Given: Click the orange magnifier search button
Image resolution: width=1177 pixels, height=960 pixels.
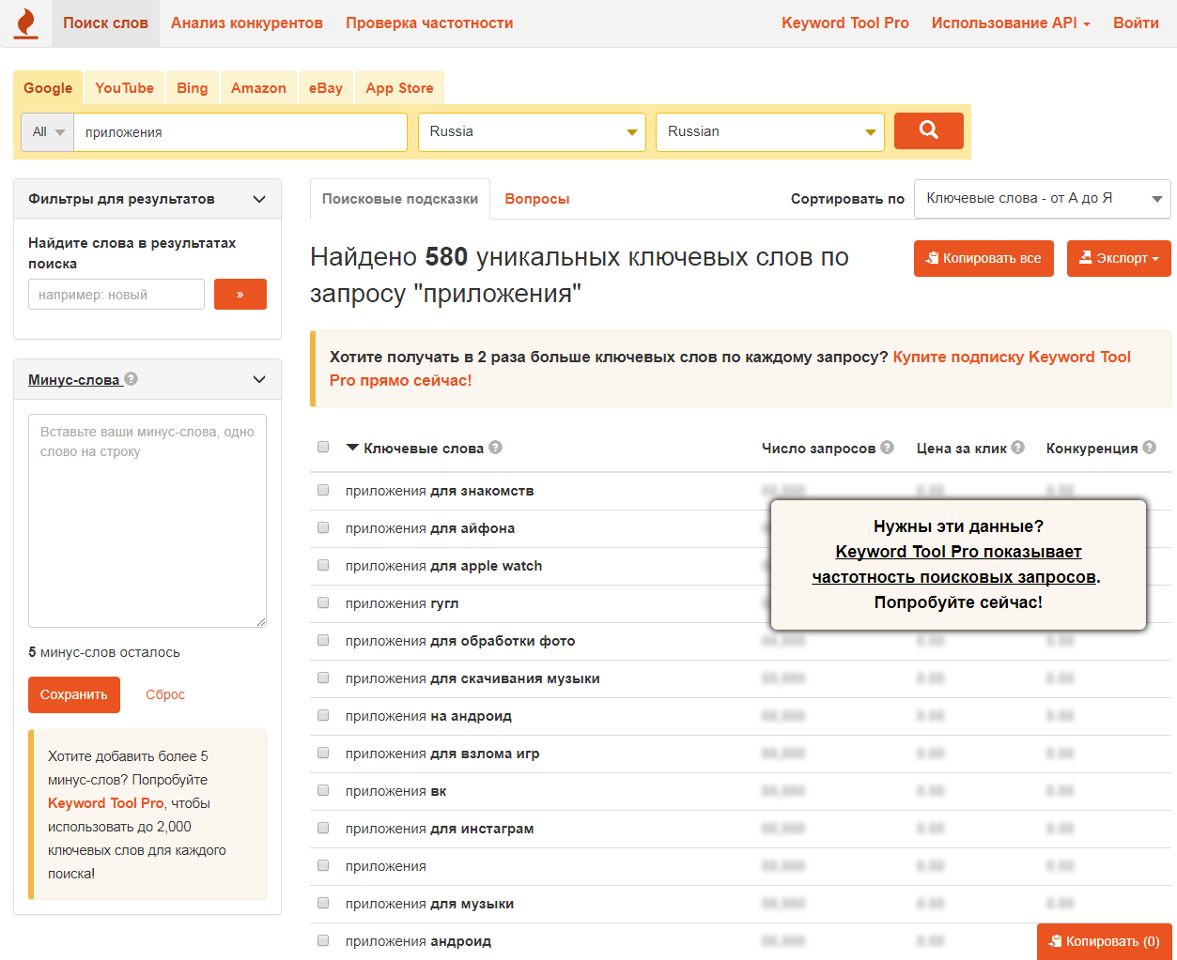Looking at the screenshot, I should pos(928,130).
